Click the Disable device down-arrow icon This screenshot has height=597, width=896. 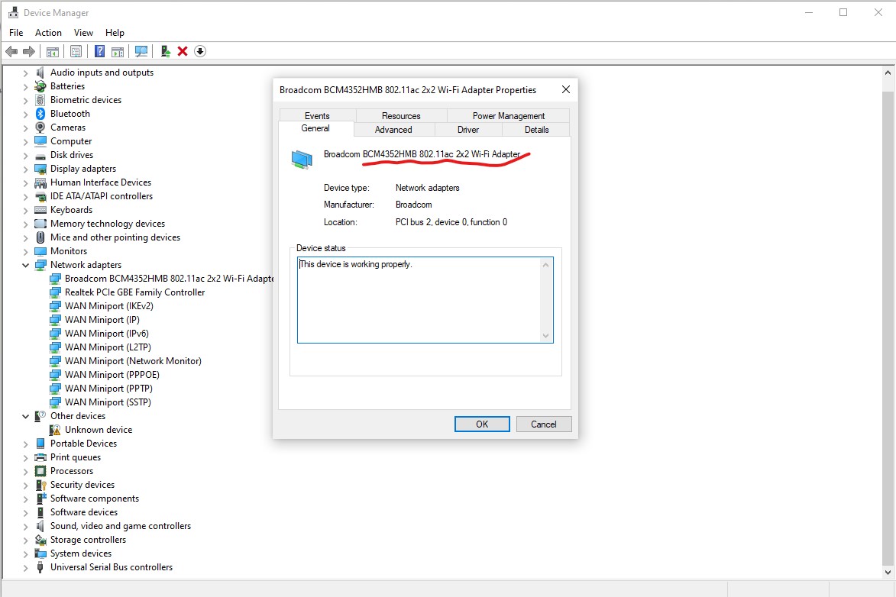point(200,51)
